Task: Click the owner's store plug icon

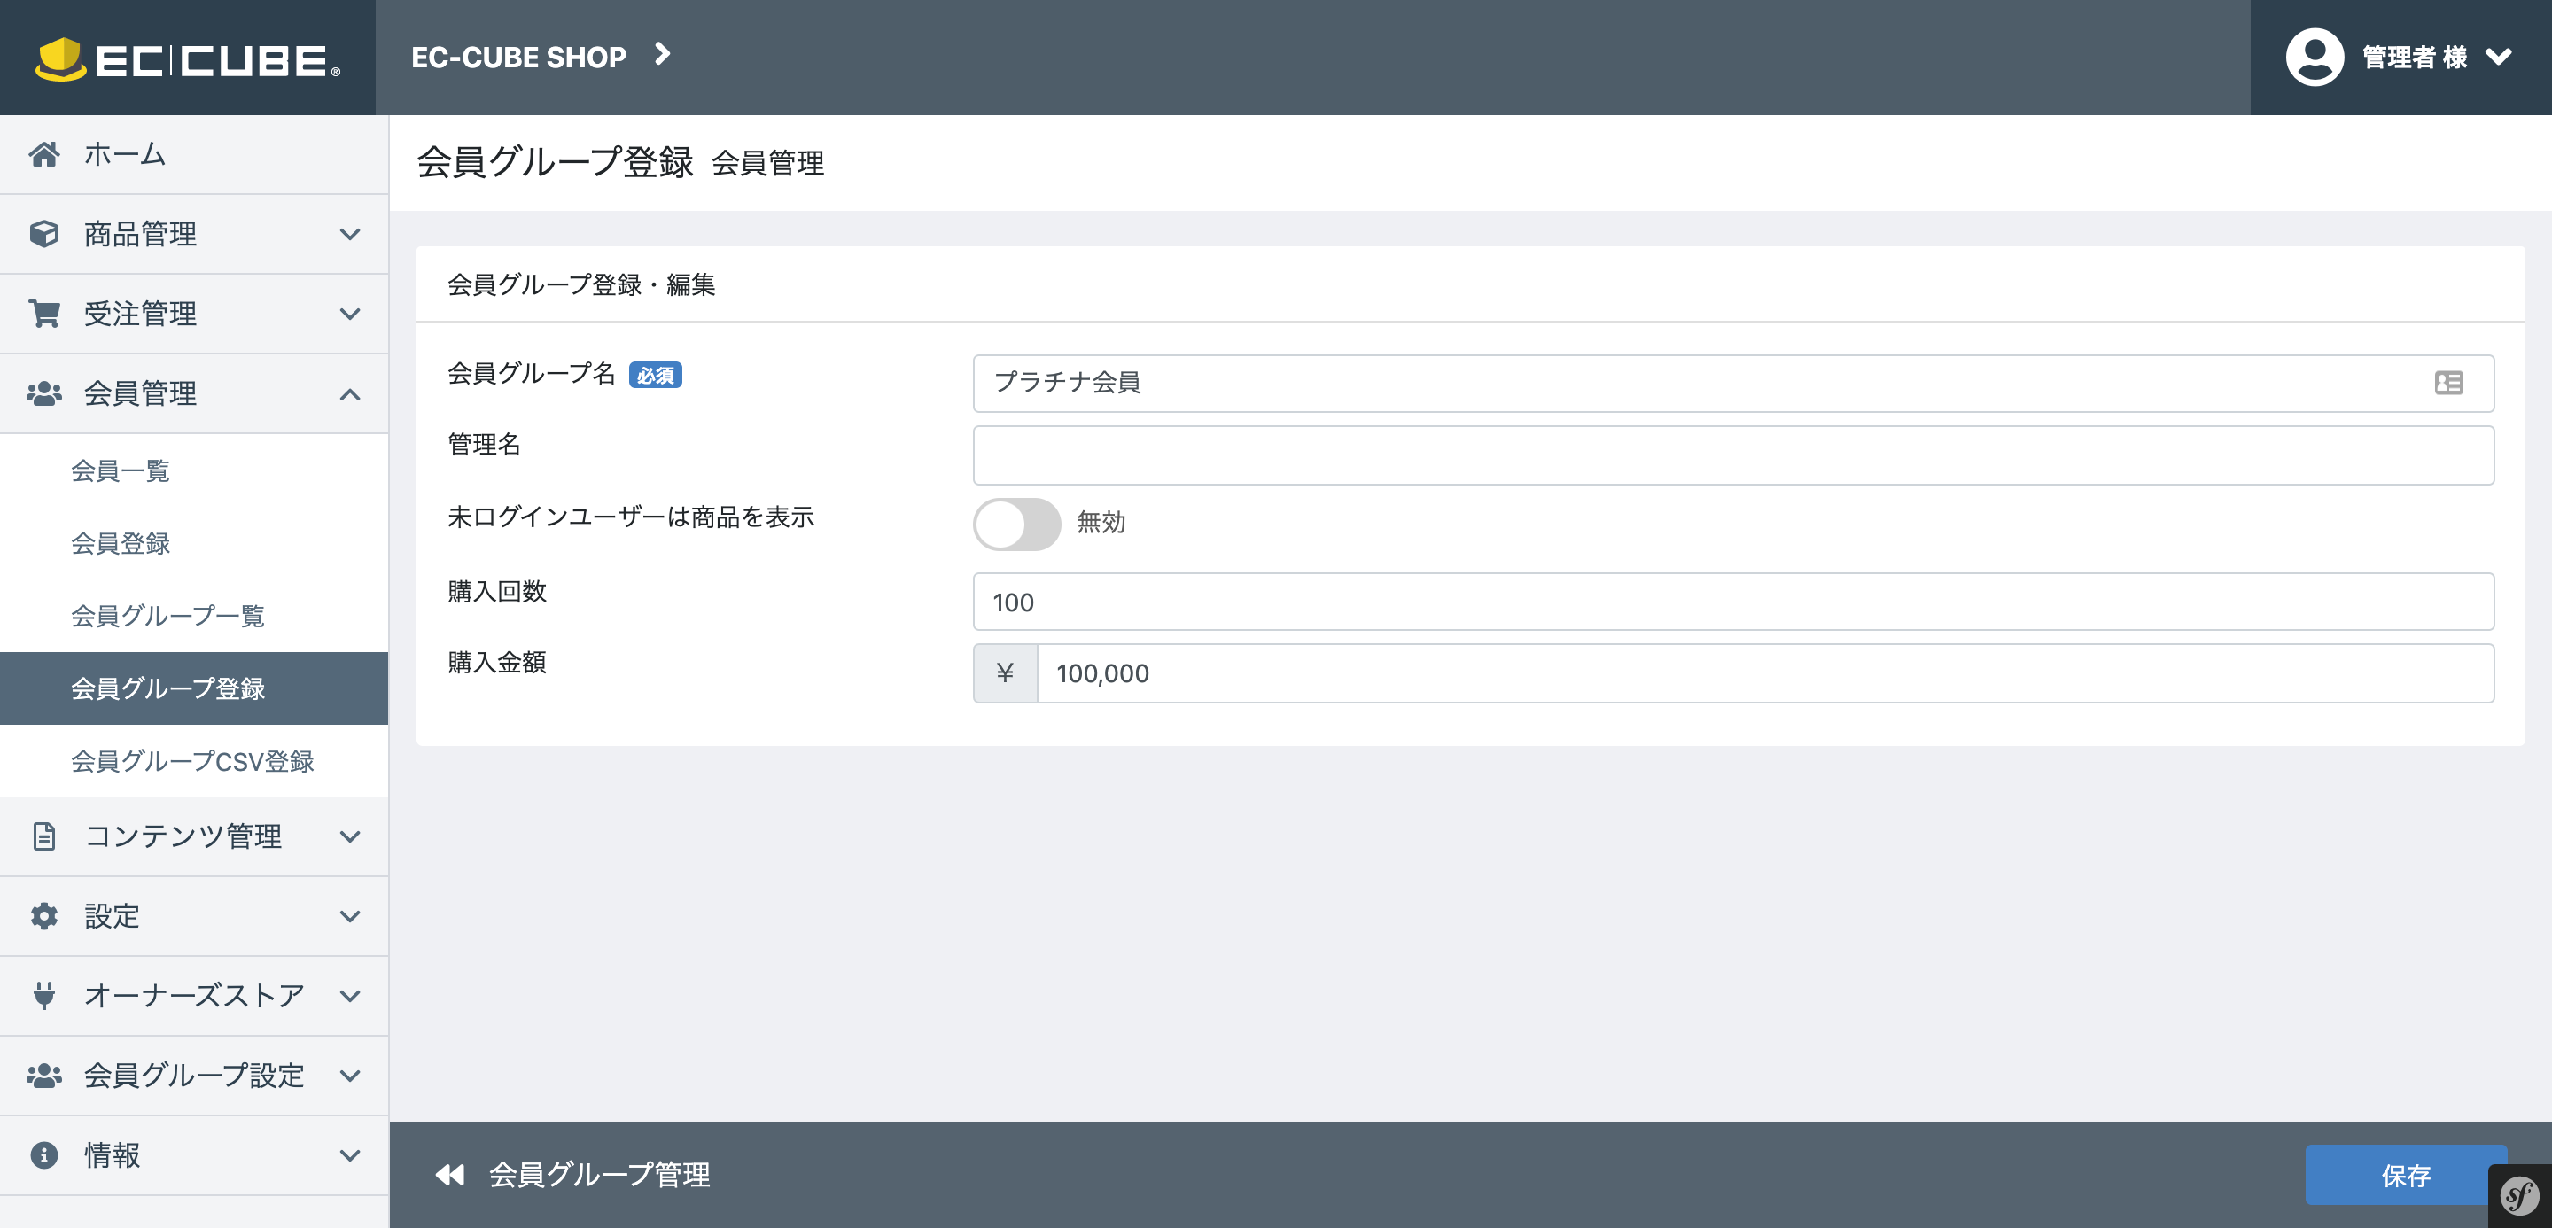Action: (43, 995)
